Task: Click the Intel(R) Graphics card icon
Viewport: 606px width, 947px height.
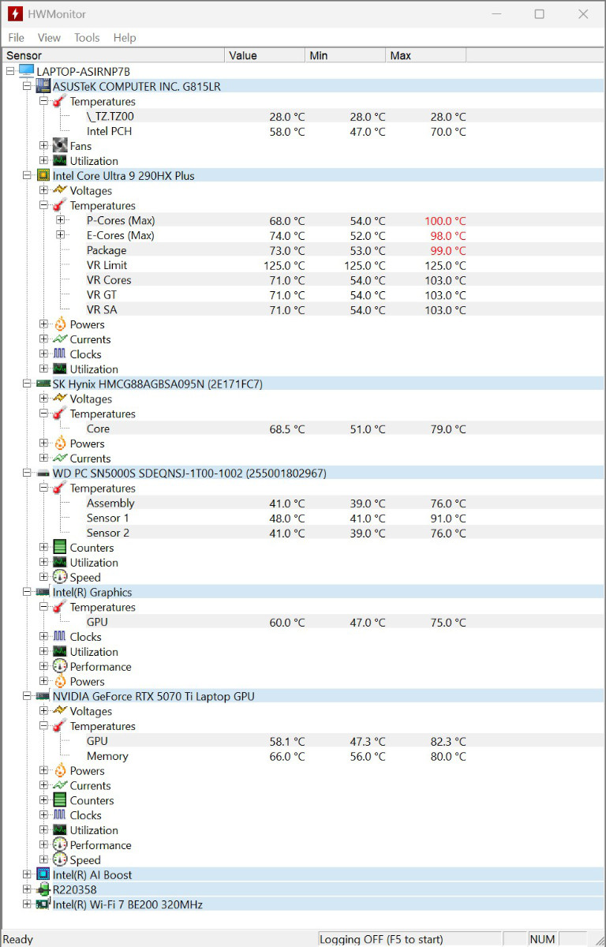Action: click(x=43, y=592)
